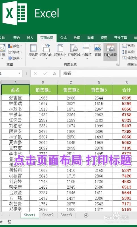
Task: Click the 销售额1 header cell
Action: (43, 90)
